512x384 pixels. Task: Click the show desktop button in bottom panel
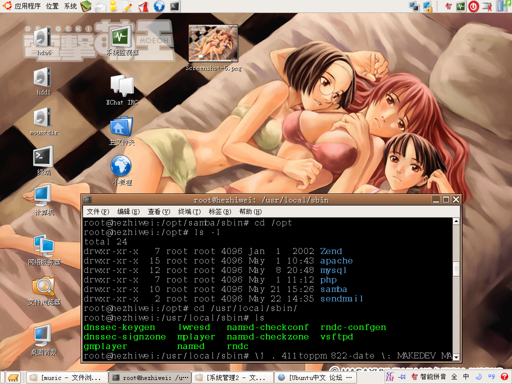[13, 378]
